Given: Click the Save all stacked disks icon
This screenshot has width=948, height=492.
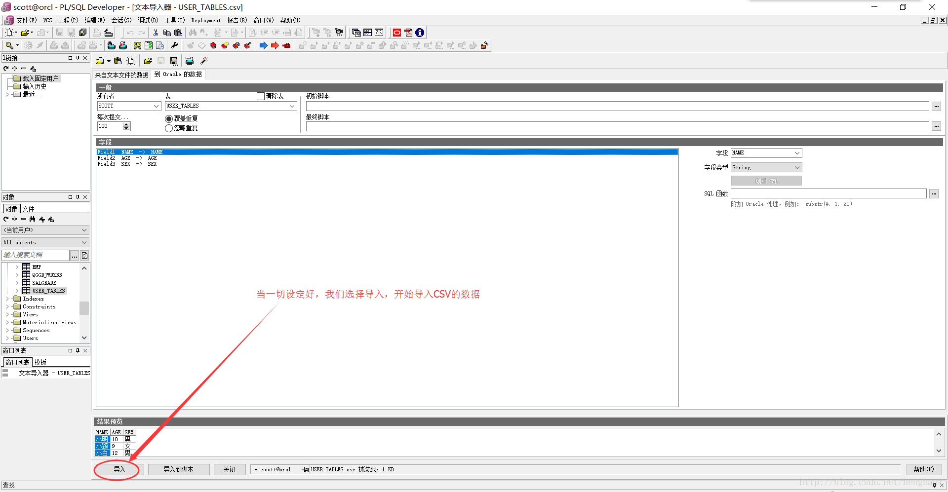Looking at the screenshot, I should (82, 33).
